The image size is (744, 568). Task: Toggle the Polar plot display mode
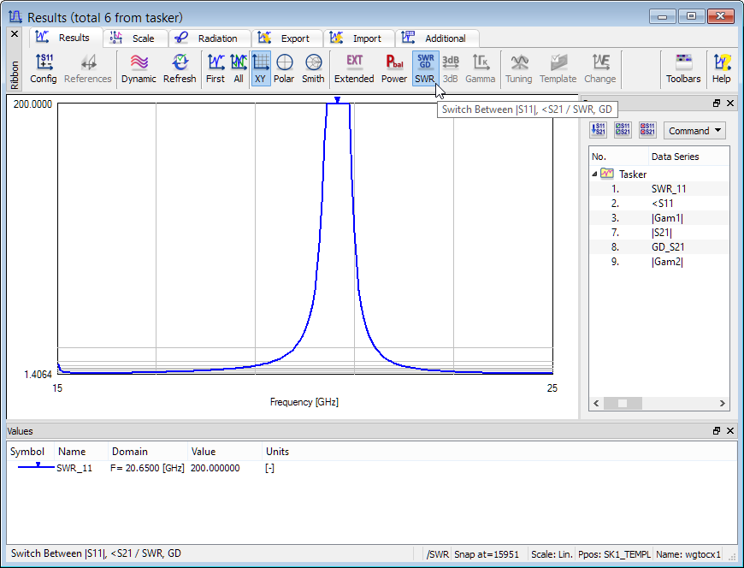click(x=284, y=68)
